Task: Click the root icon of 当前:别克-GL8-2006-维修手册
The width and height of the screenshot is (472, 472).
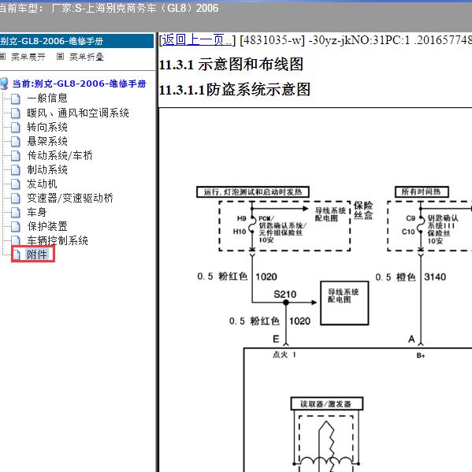Action: pyautogui.click(x=4, y=84)
